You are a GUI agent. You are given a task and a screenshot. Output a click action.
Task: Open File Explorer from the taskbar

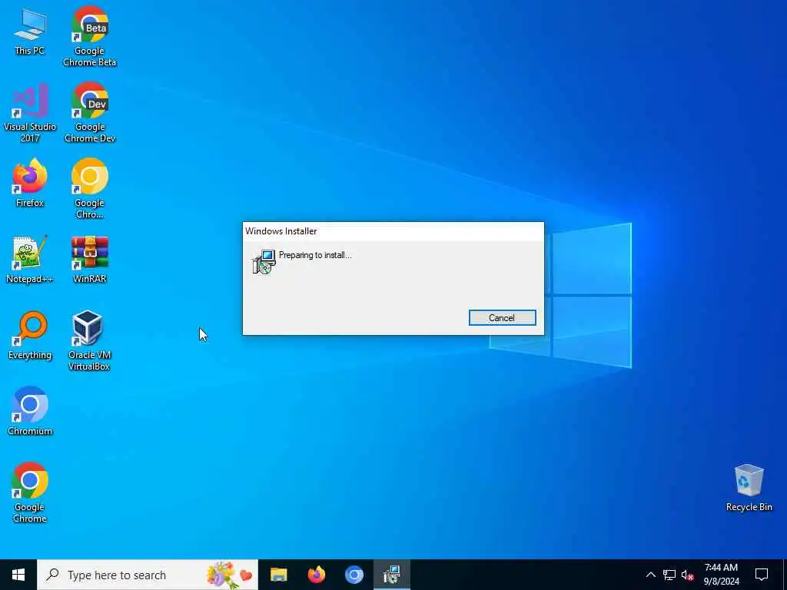(x=278, y=575)
